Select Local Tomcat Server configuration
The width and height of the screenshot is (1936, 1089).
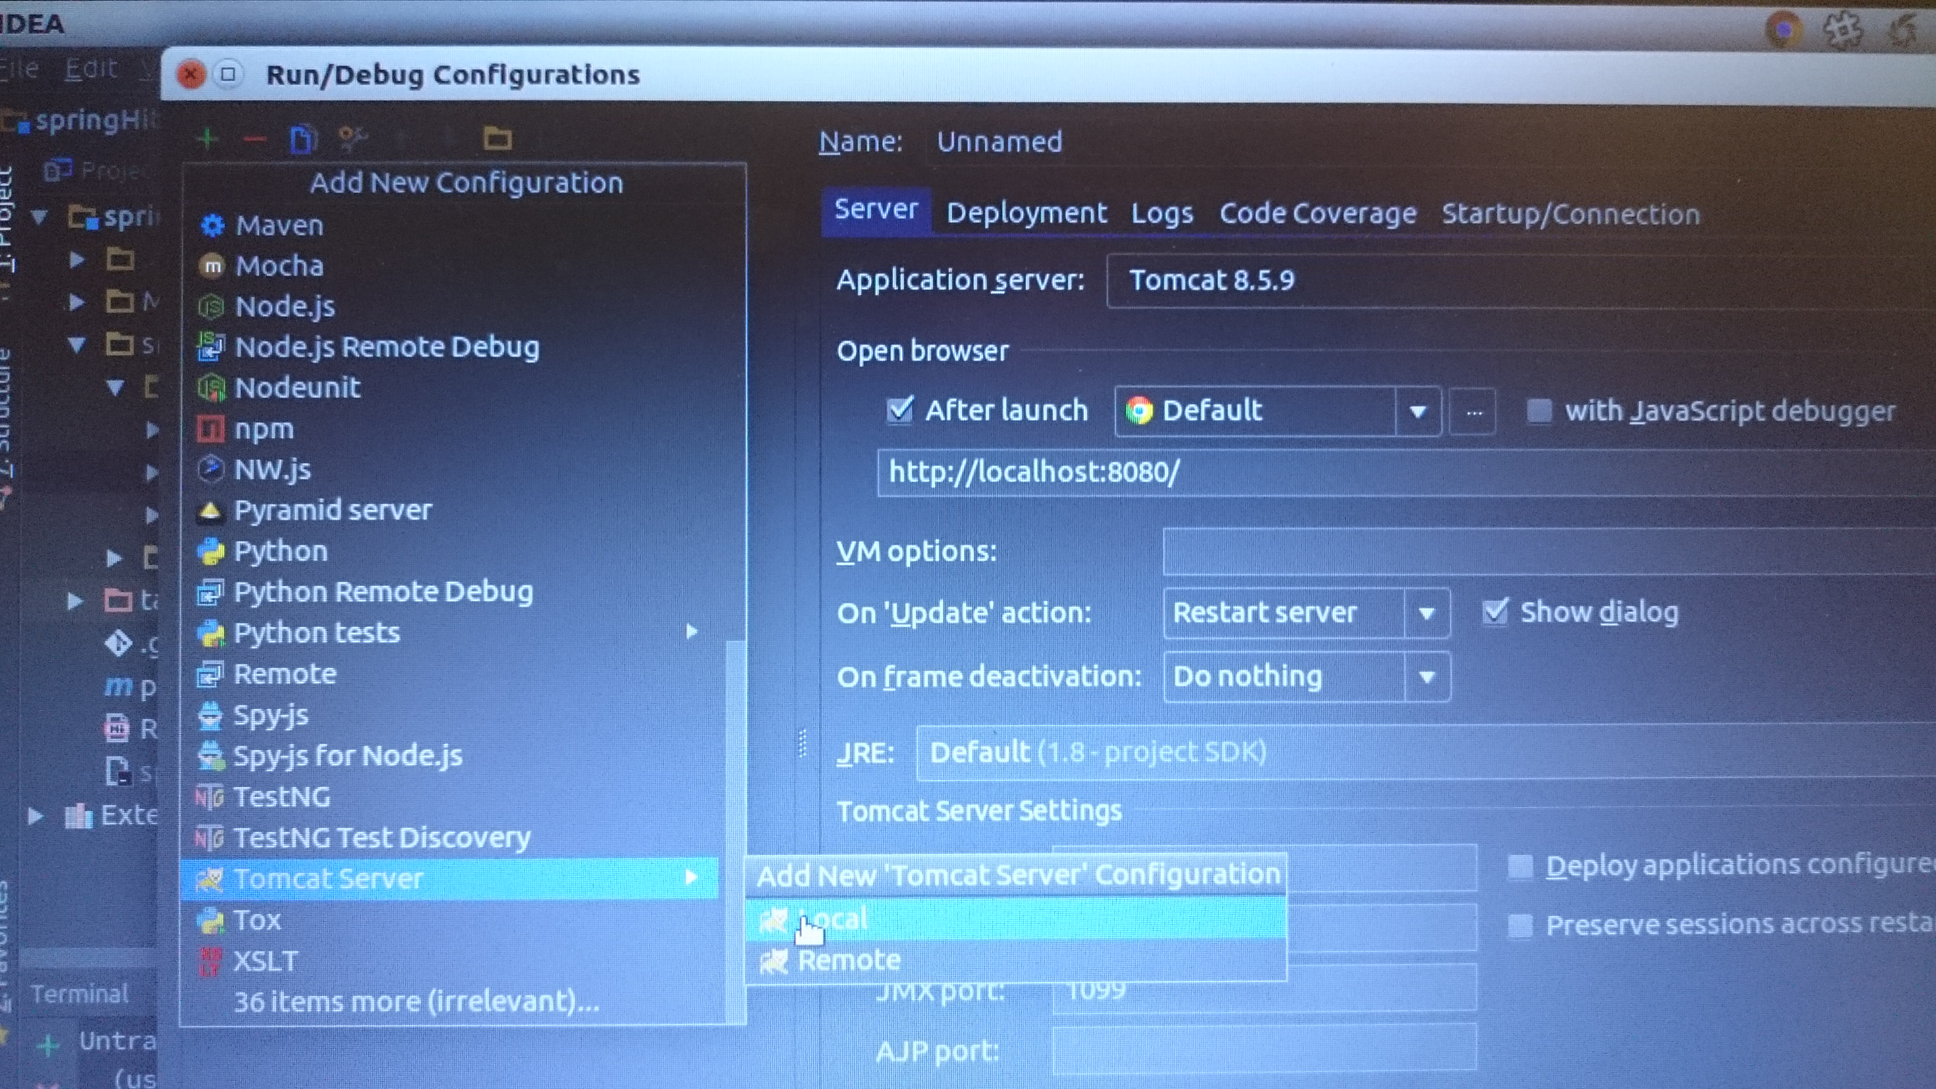(x=1015, y=919)
